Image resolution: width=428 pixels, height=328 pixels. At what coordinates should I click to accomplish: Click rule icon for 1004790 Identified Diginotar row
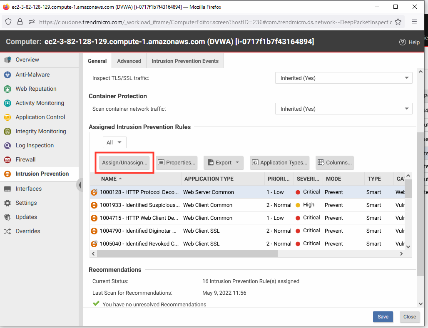click(x=94, y=231)
